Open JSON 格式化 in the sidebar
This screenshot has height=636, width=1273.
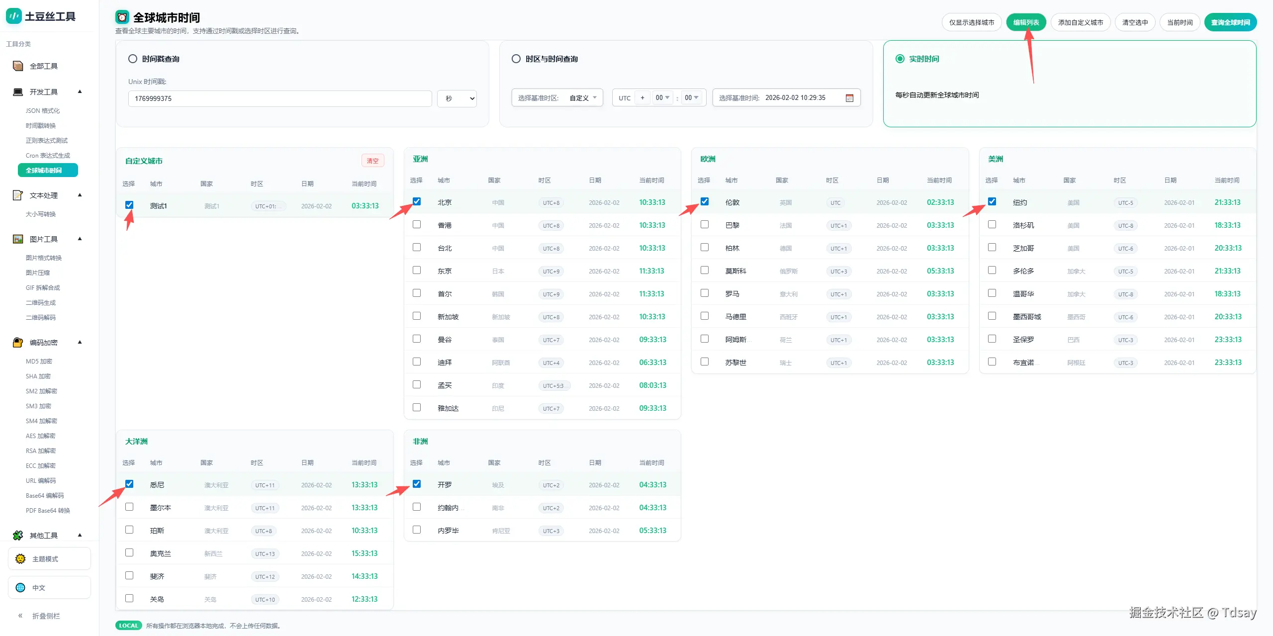tap(43, 111)
